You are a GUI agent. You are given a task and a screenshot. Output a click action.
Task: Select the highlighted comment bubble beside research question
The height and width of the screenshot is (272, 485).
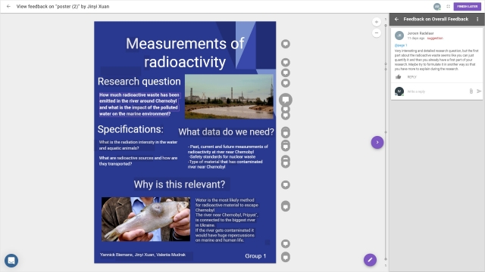(286, 100)
